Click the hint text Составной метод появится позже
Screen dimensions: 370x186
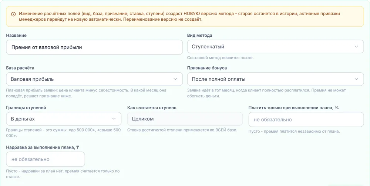221,58
